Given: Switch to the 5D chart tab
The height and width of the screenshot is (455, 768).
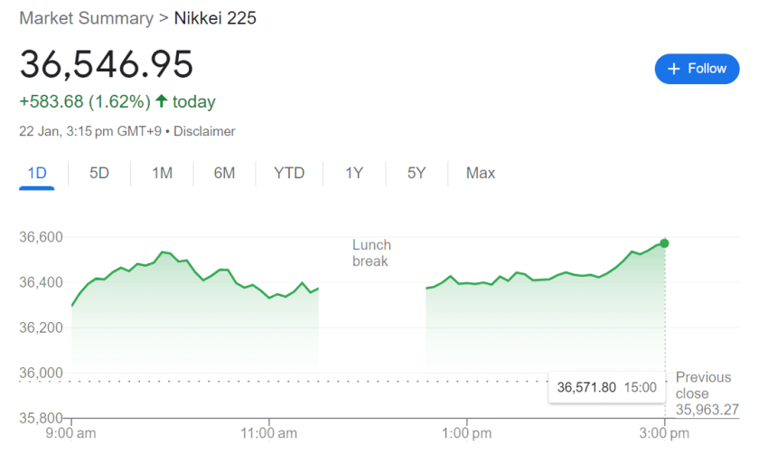Looking at the screenshot, I should [x=99, y=173].
